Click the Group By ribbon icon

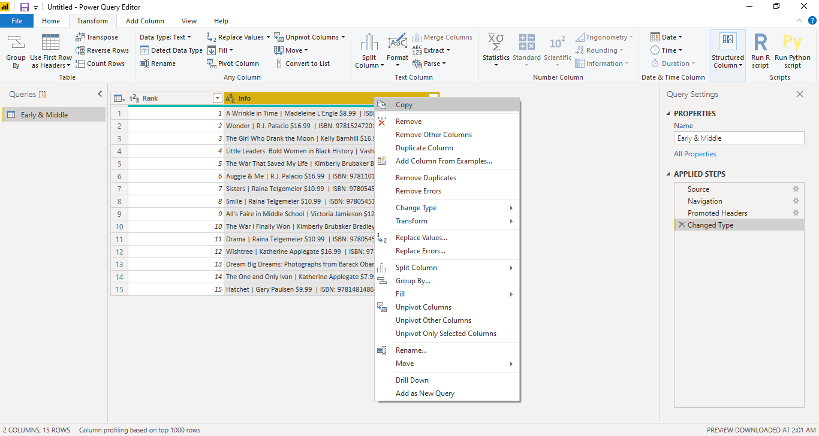point(16,51)
